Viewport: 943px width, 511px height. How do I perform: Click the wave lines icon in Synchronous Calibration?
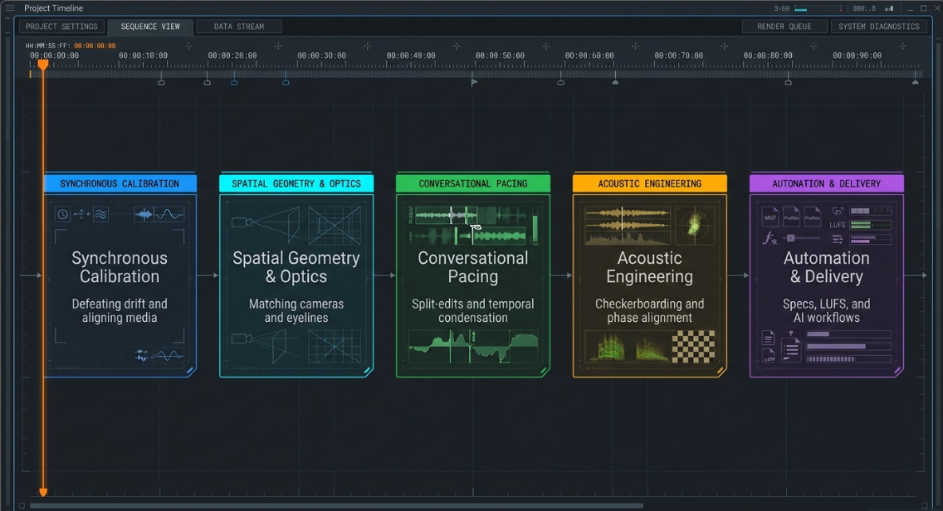(x=101, y=214)
